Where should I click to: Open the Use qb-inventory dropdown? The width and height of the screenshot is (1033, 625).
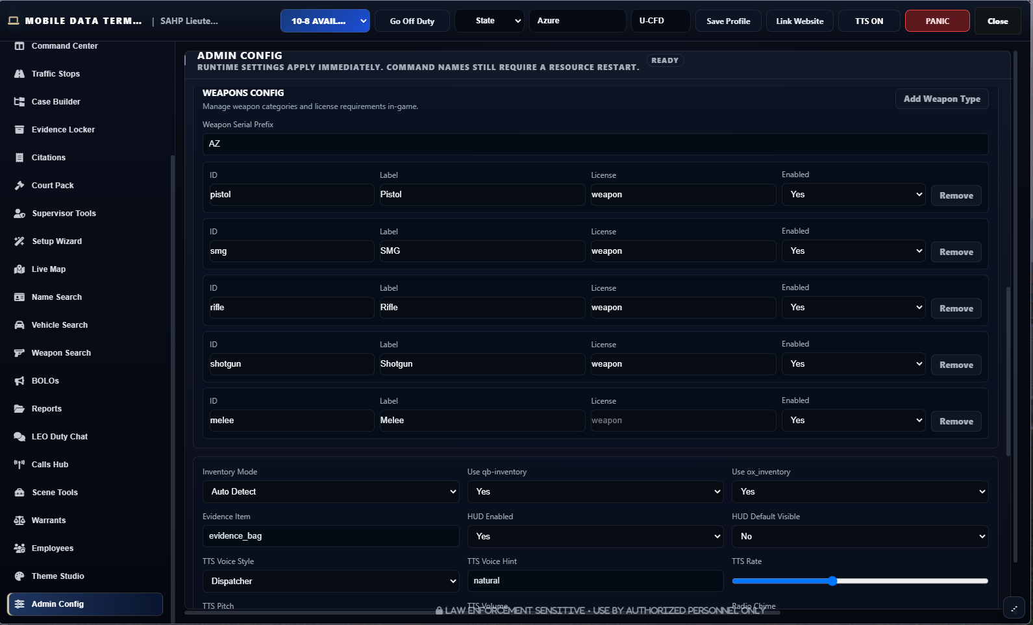[x=595, y=492]
